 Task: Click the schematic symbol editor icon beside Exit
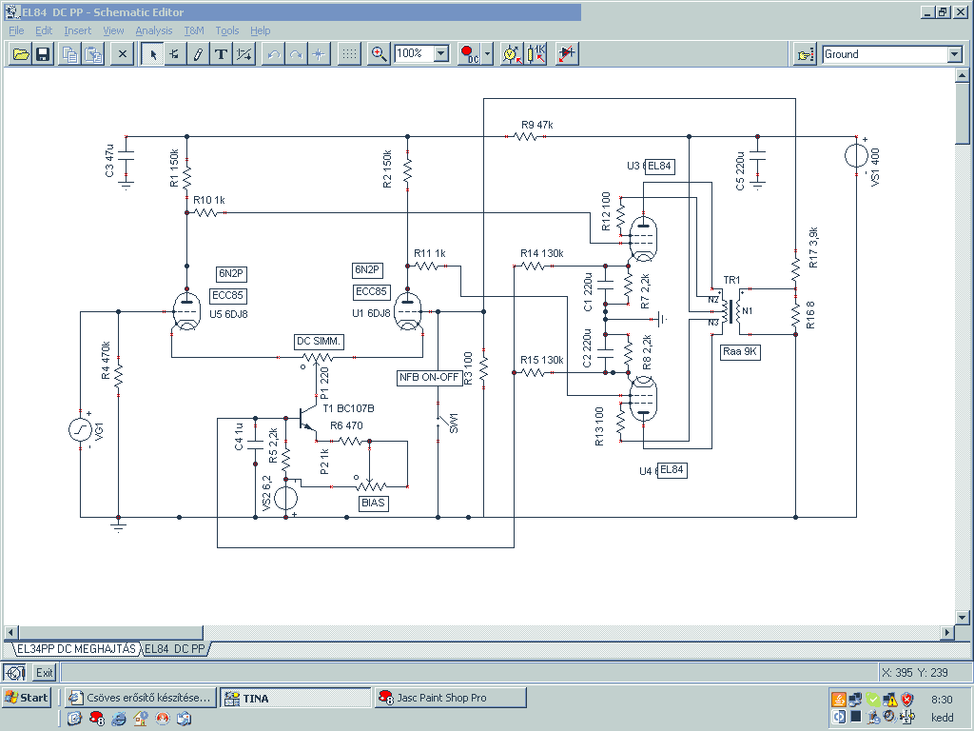tap(14, 673)
